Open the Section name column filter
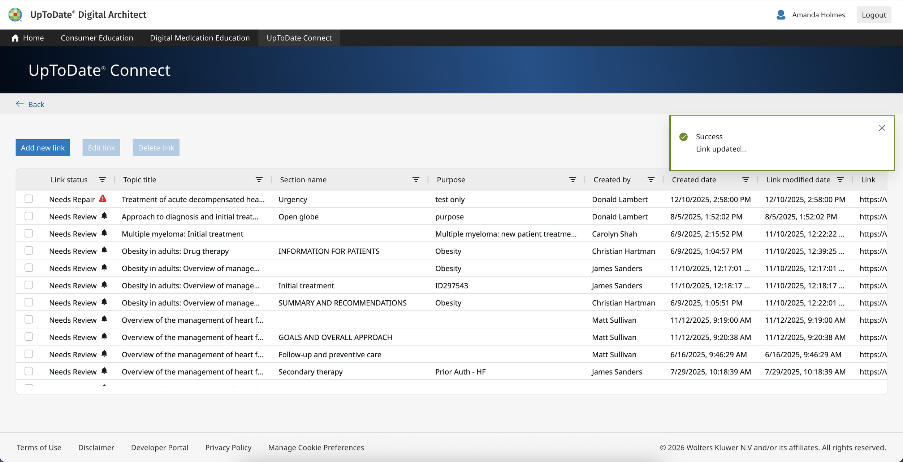 416,179
